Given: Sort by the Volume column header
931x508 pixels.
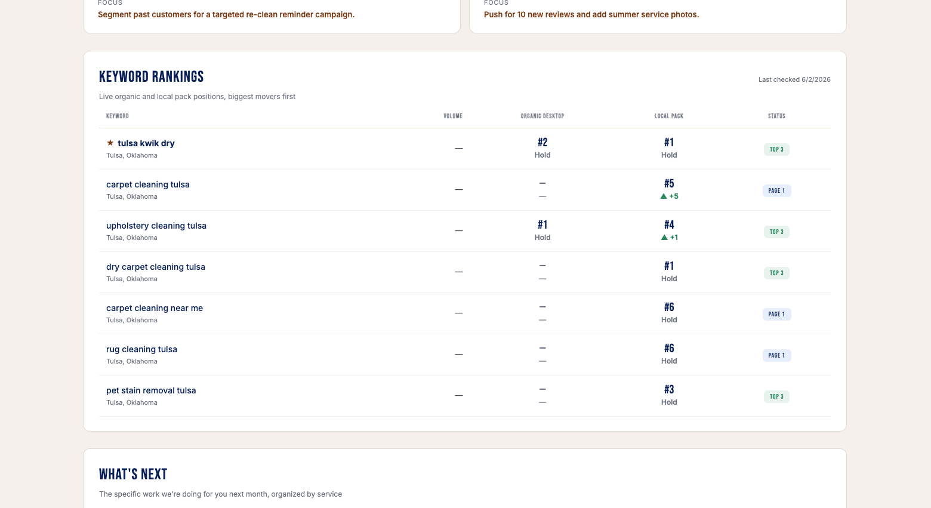Looking at the screenshot, I should coord(453,116).
